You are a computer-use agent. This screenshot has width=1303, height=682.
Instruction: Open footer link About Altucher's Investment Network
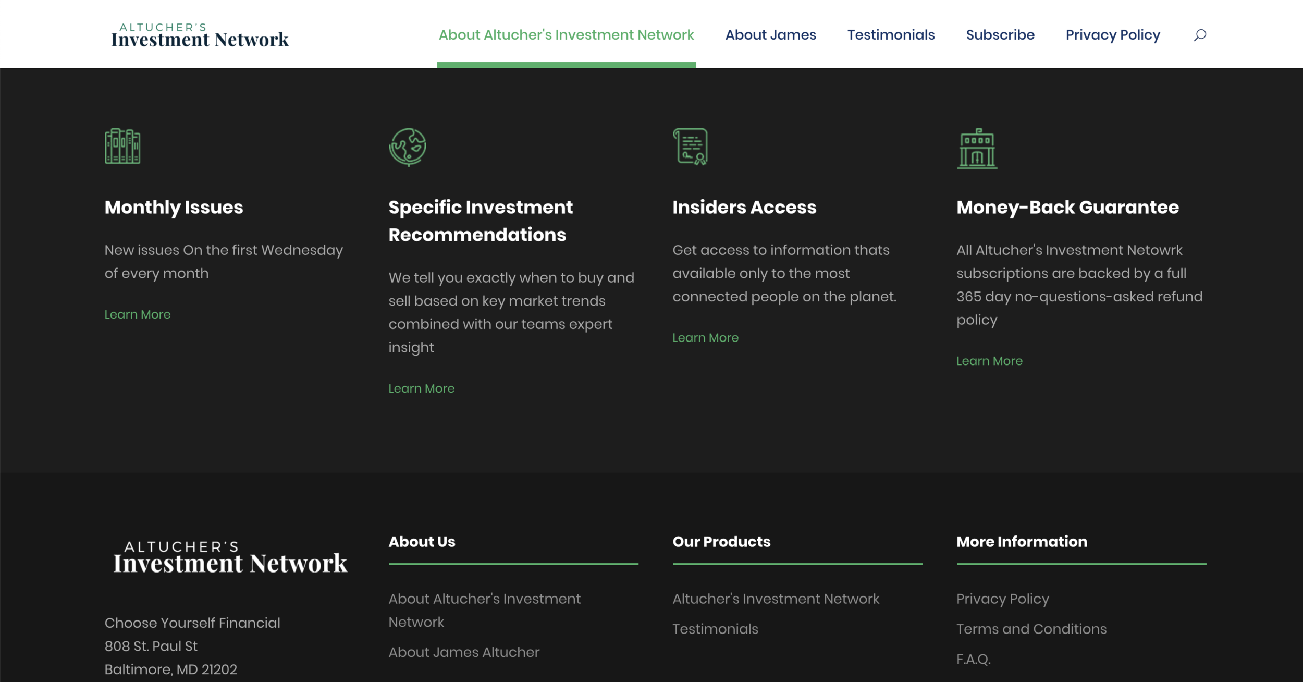pyautogui.click(x=484, y=610)
